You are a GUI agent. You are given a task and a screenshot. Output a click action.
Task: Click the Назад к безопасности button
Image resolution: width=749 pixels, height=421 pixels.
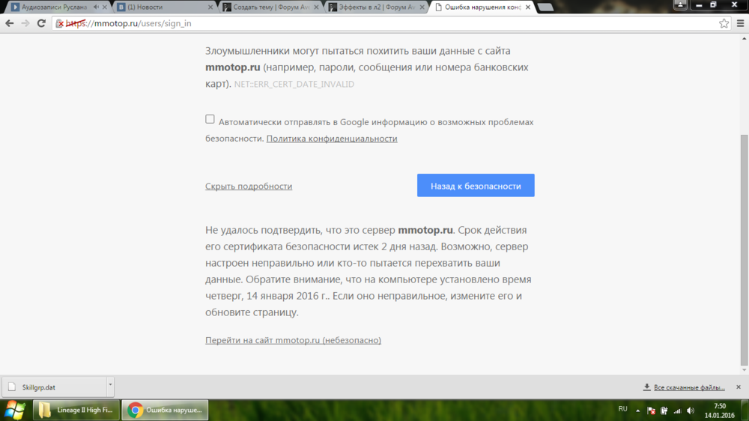(476, 186)
